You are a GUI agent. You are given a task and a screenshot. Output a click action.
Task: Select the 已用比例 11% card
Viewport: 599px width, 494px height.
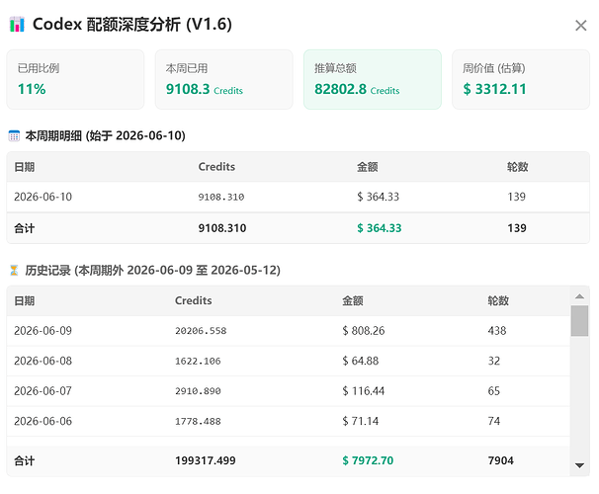click(75, 79)
